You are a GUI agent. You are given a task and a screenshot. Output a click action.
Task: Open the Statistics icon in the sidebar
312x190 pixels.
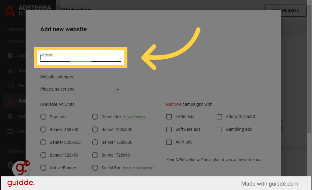point(11,71)
